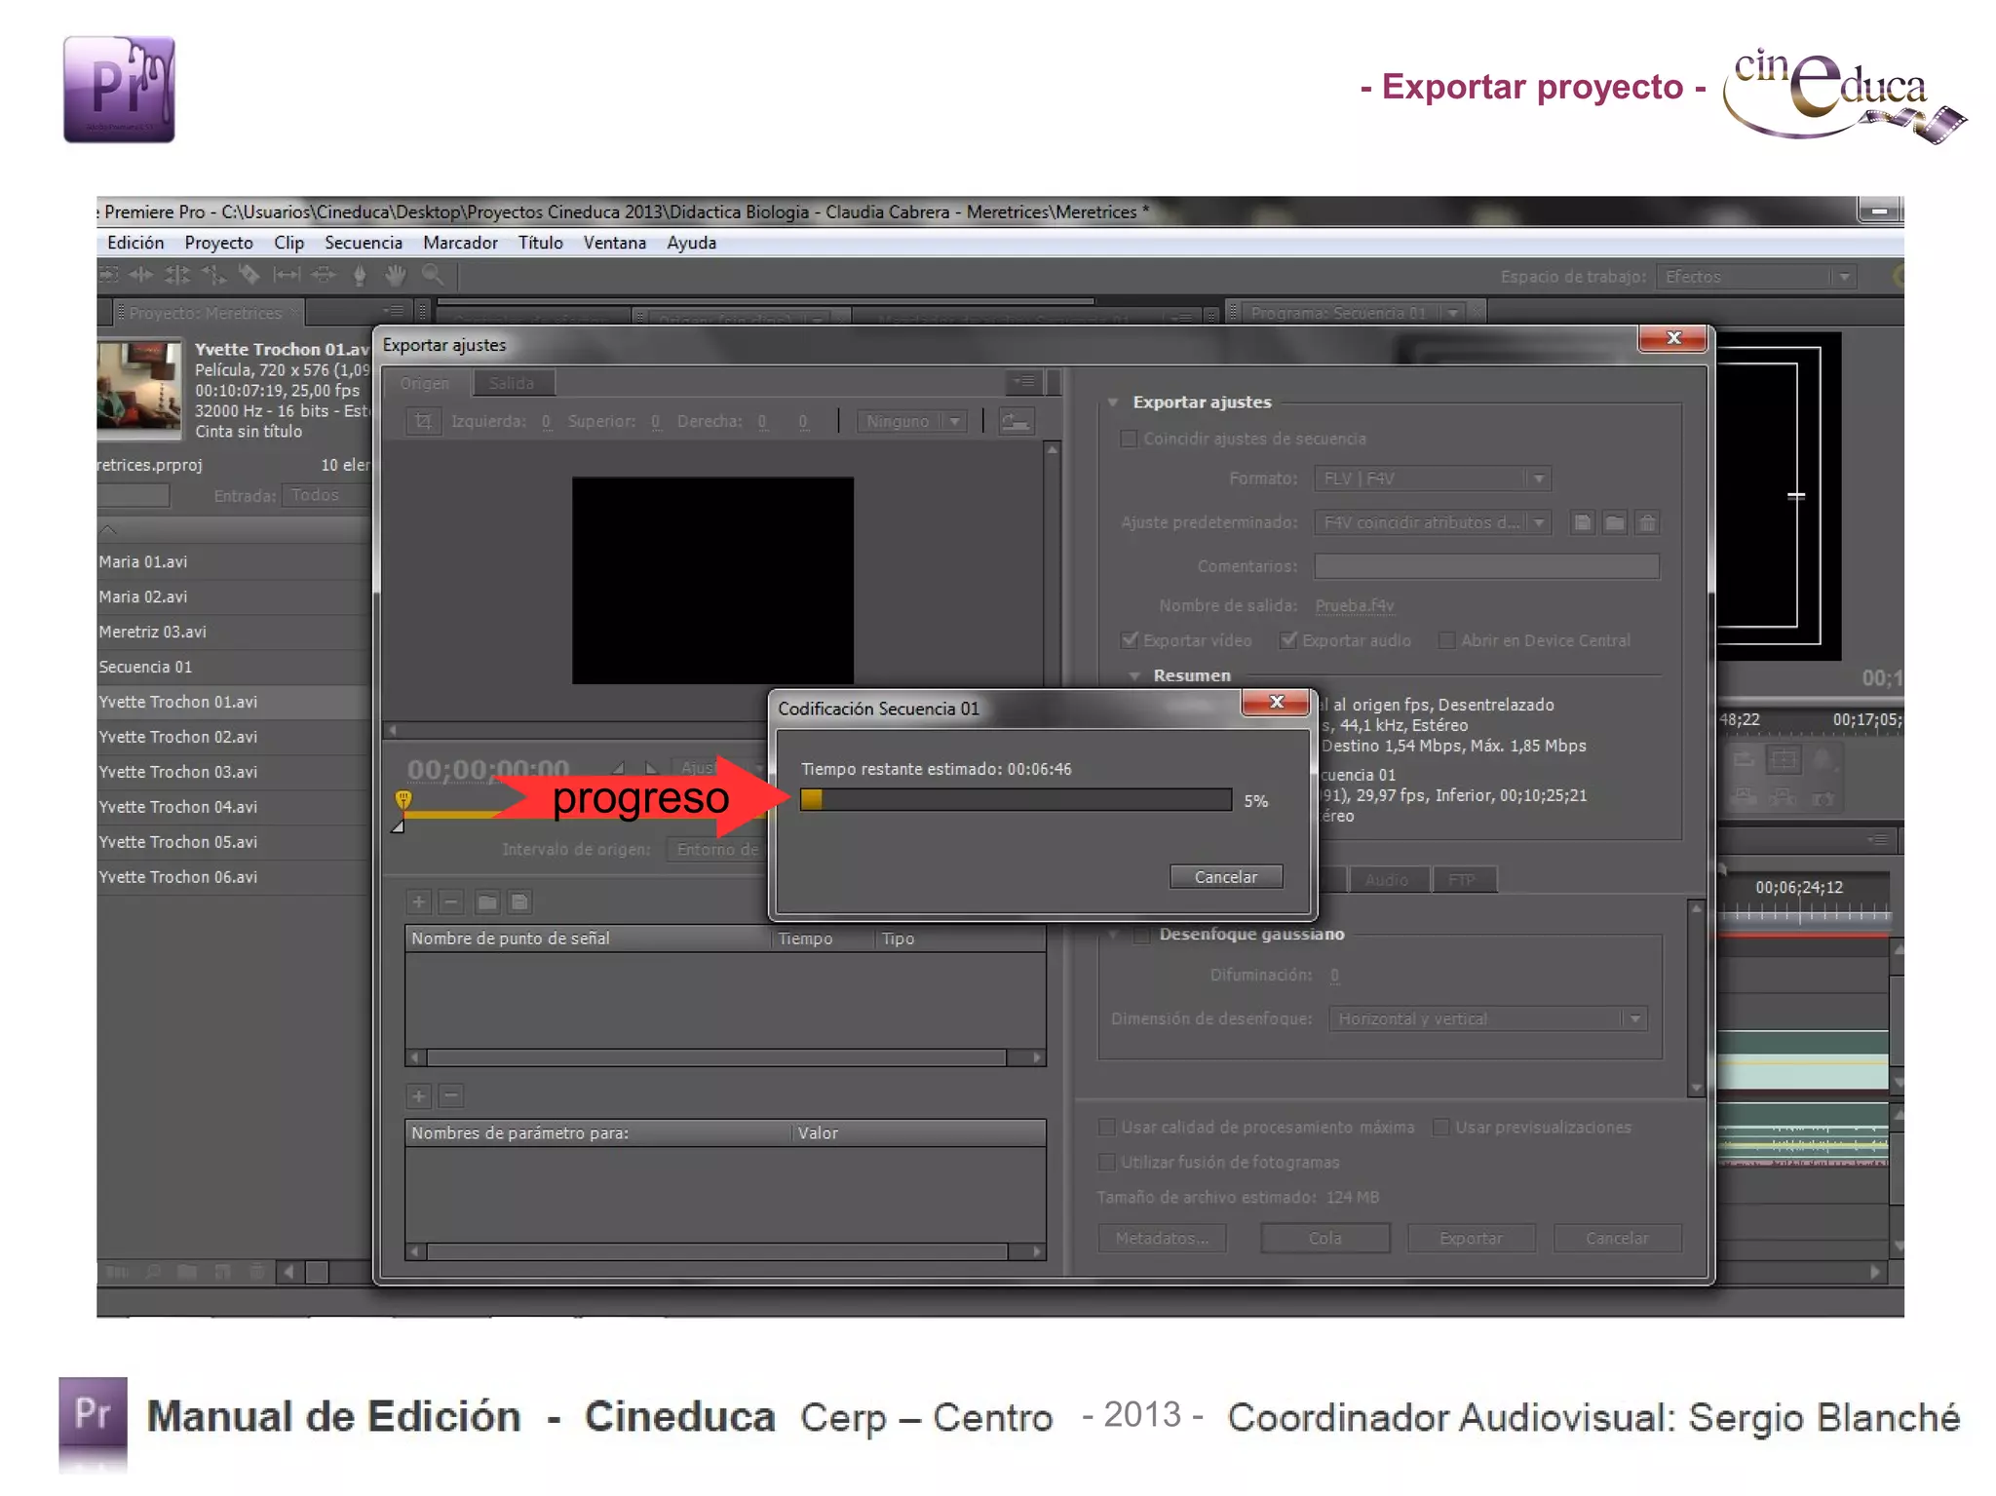
Task: Toggle Utilizar fusión de fotogramas checkbox
Action: coord(1106,1163)
